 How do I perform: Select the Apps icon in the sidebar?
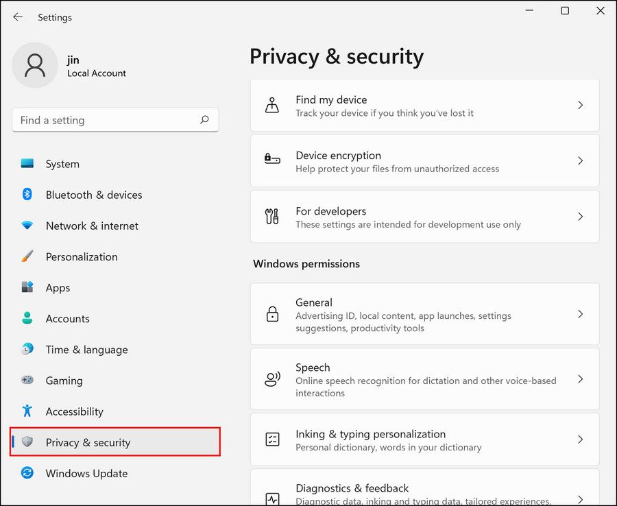(x=28, y=287)
